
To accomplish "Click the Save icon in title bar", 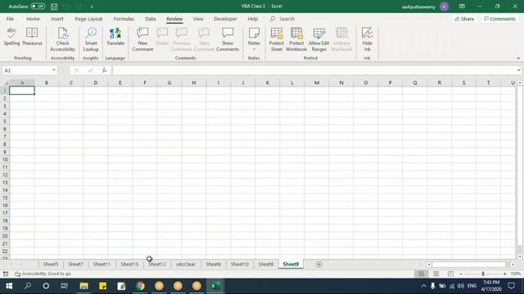I will tap(54, 7).
